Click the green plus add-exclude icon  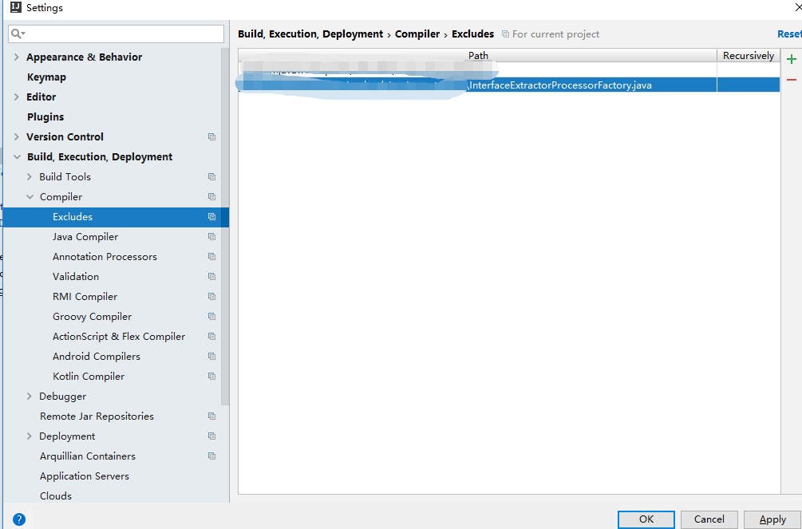pos(792,59)
